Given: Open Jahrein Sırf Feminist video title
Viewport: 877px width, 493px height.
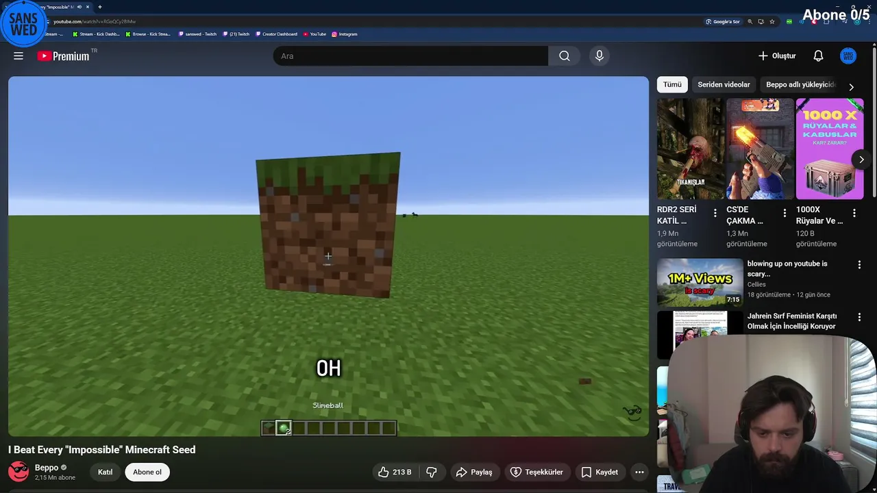Looking at the screenshot, I should click(x=792, y=321).
